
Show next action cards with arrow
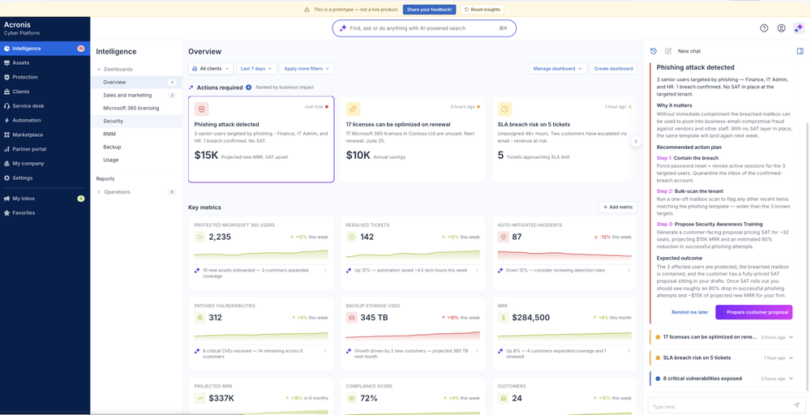coord(636,141)
